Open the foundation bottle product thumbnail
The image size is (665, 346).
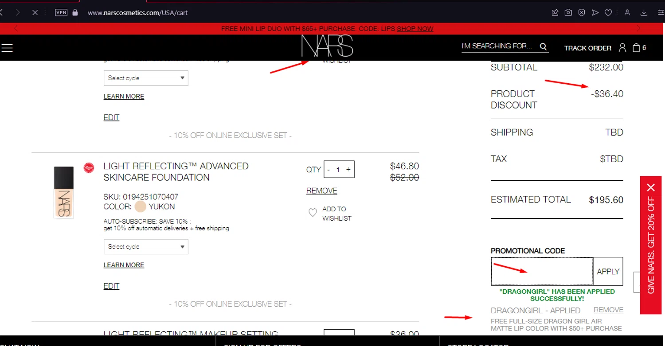pyautogui.click(x=64, y=192)
